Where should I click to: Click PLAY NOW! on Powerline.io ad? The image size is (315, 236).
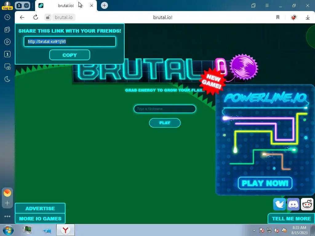pos(265,183)
